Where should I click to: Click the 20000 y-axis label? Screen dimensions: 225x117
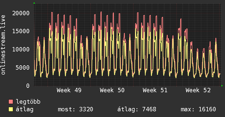coord(21,13)
